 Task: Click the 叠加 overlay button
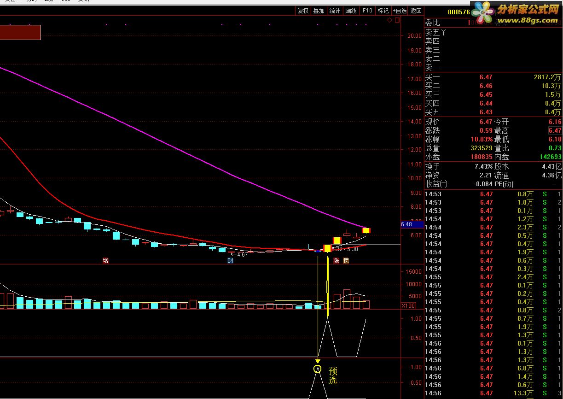coord(319,11)
